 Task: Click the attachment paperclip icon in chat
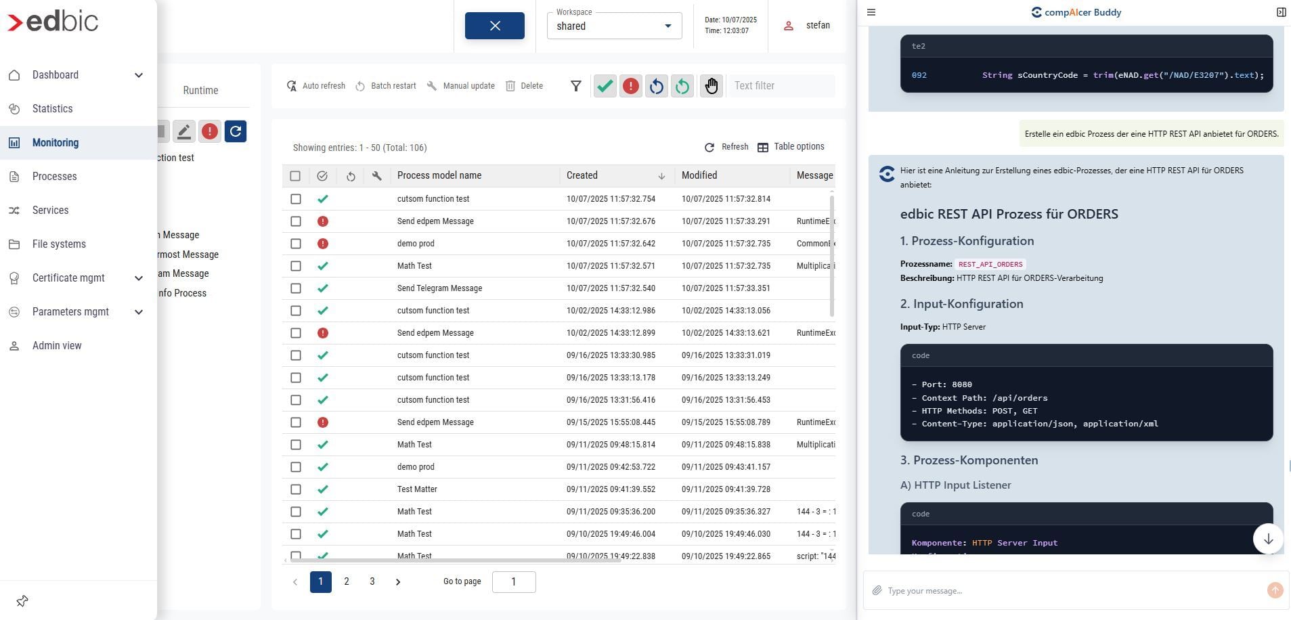tap(877, 590)
